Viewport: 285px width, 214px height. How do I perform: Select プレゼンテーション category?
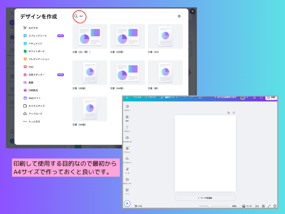(x=36, y=59)
